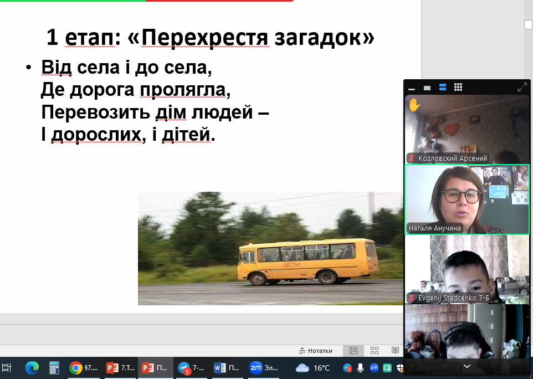Click the microphone icon in the system tray
Image resolution: width=533 pixels, height=379 pixels.
coord(360,368)
